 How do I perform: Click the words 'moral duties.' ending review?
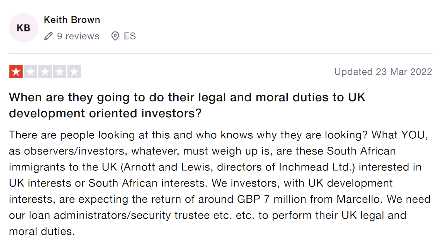point(42,231)
